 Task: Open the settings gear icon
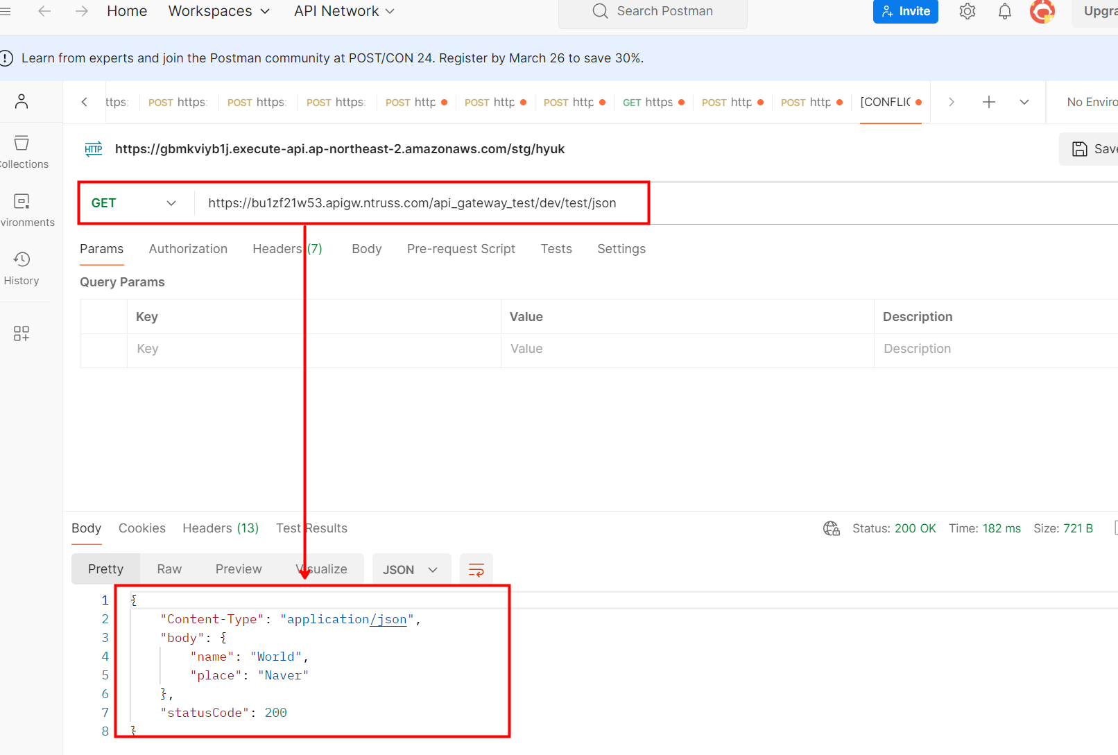(968, 11)
